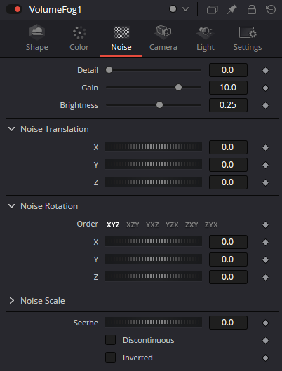Click the Seethe thumbwheel
The height and width of the screenshot is (371, 282).
154,322
